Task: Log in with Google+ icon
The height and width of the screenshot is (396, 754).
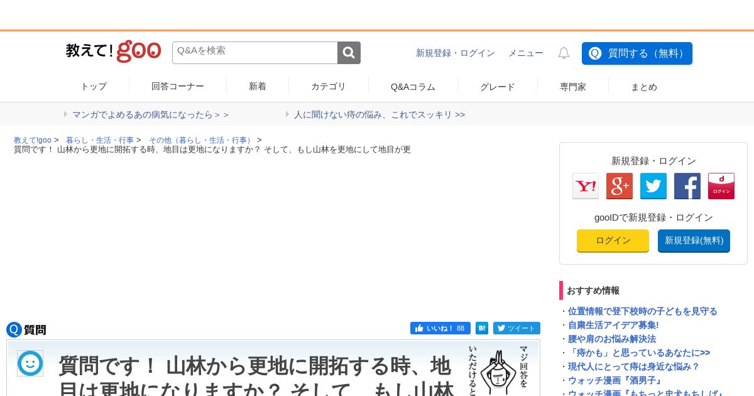Action: (x=620, y=186)
